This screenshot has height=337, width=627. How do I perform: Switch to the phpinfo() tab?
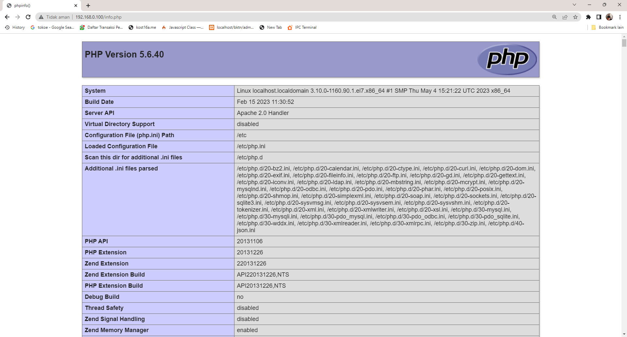41,6
